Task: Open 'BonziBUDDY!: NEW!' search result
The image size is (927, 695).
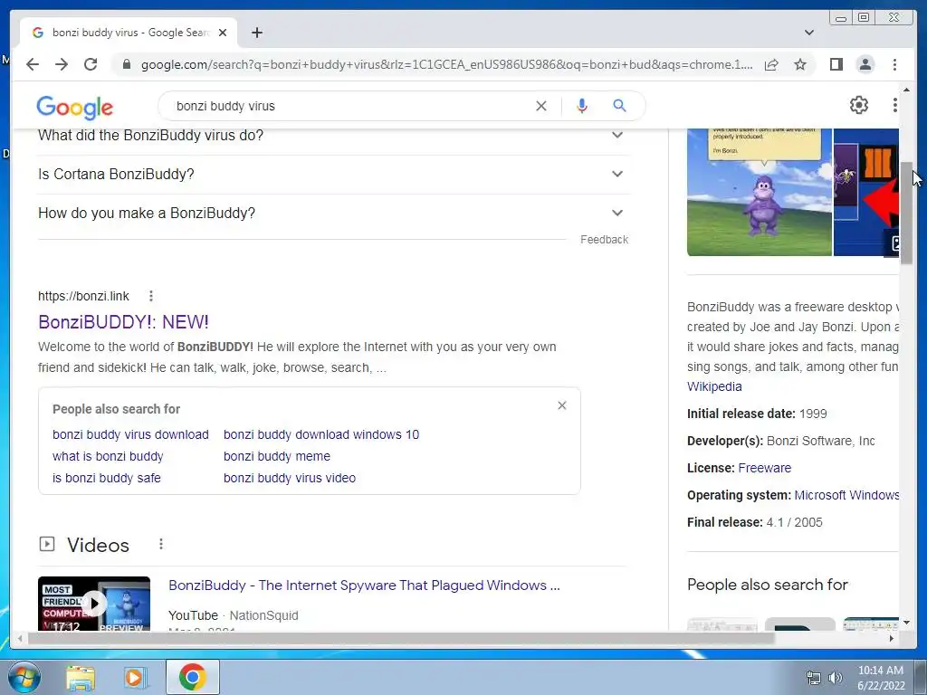Action: [x=123, y=322]
